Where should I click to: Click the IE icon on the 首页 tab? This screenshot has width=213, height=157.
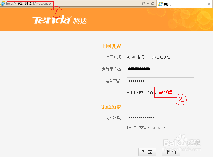point(161,4)
